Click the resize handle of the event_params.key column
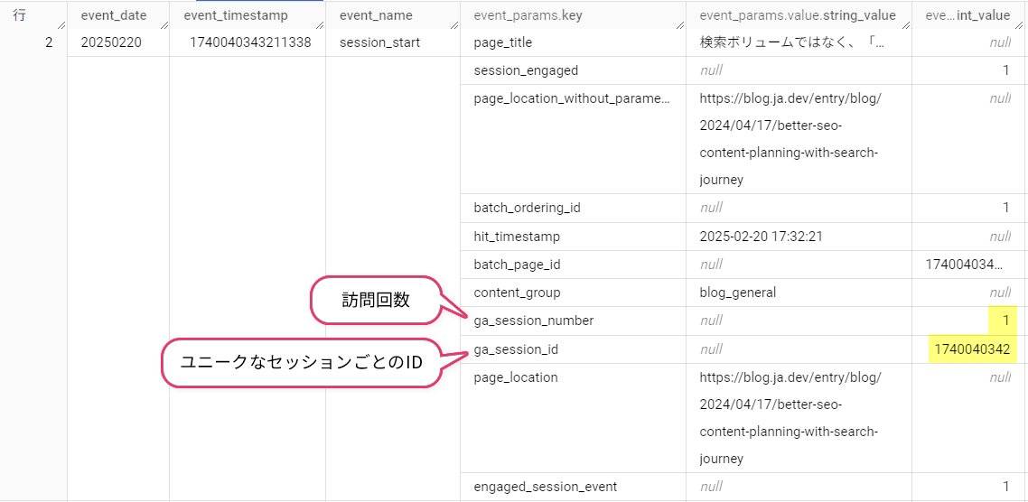Image resolution: width=1028 pixels, height=502 pixels. [680, 25]
